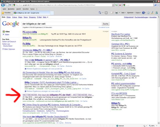Viewport: 160px width, 127px height.
Task: Click the green Refresh page icon
Action: point(116,5)
